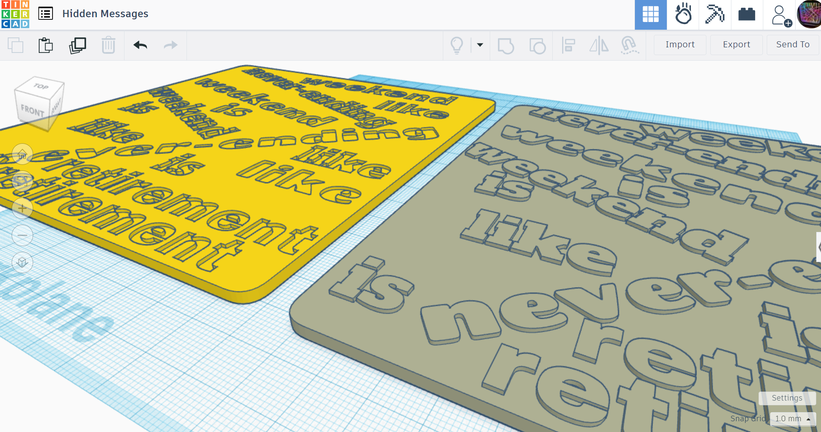Open the Sim Lab icon

point(683,15)
